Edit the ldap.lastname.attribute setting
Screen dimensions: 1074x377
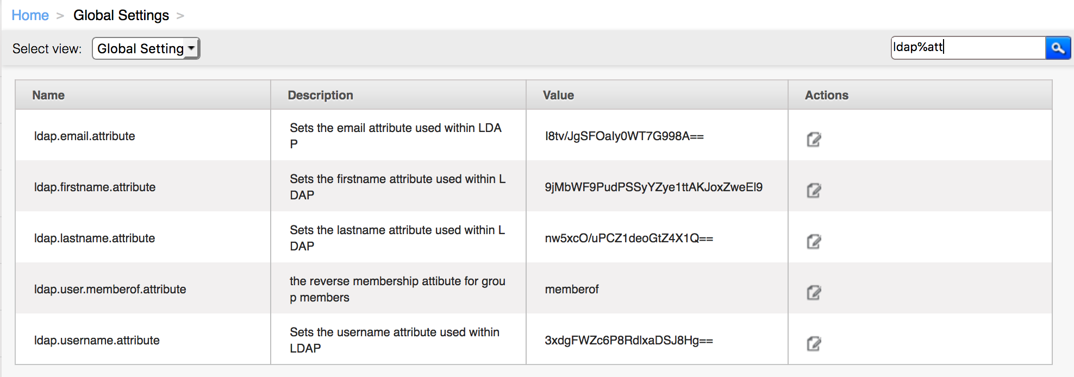[814, 242]
